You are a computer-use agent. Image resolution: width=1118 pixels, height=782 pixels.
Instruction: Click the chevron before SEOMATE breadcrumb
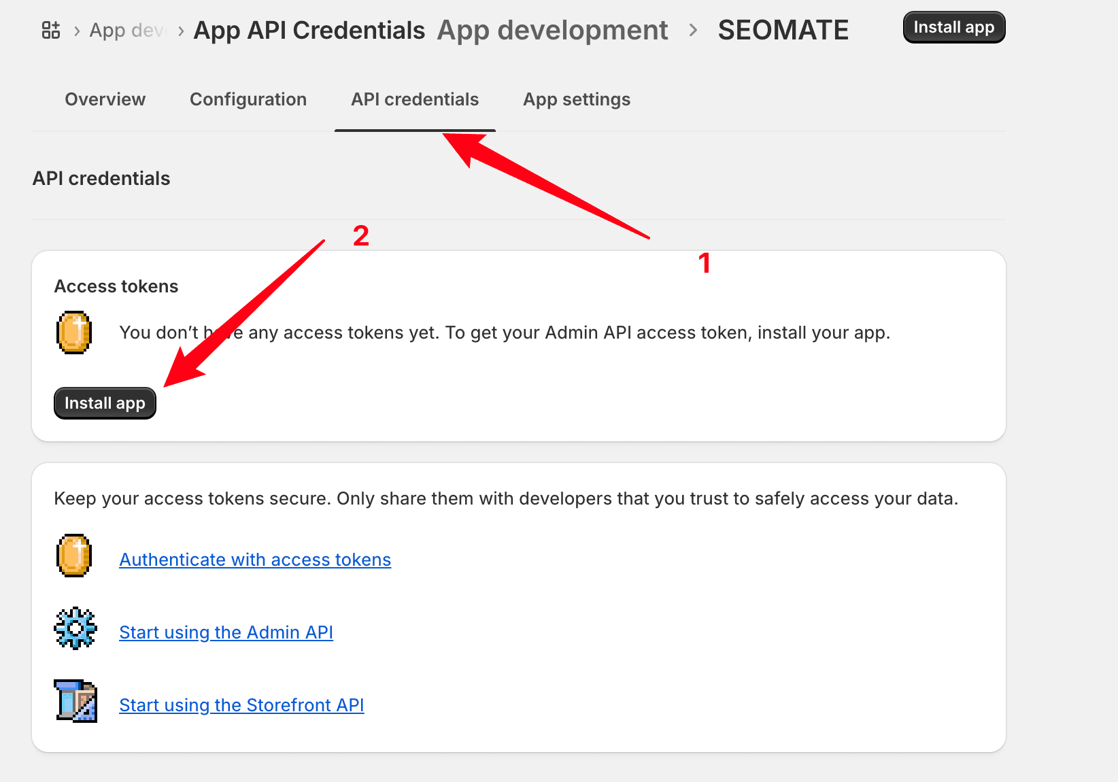click(693, 30)
